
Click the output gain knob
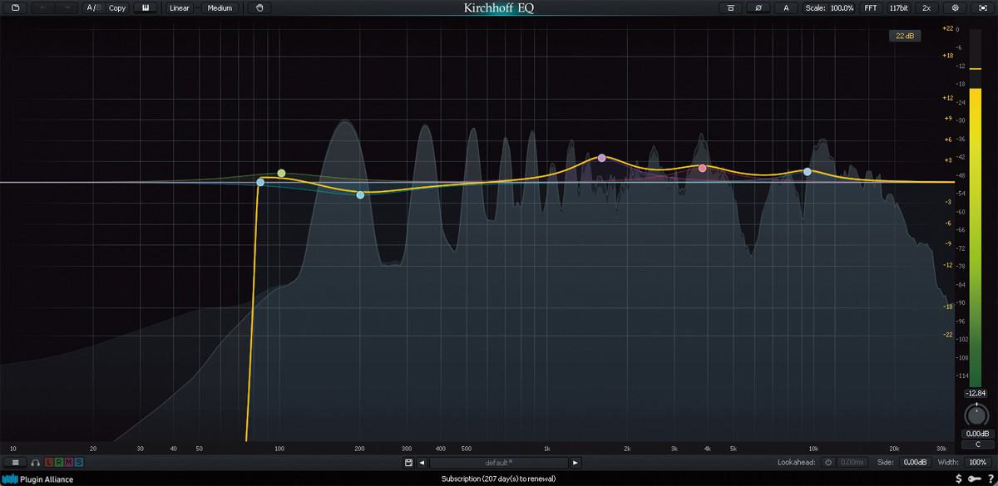[x=976, y=415]
